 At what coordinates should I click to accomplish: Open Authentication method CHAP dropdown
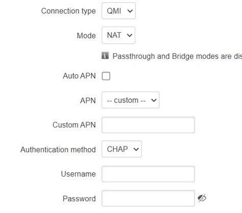point(122,149)
